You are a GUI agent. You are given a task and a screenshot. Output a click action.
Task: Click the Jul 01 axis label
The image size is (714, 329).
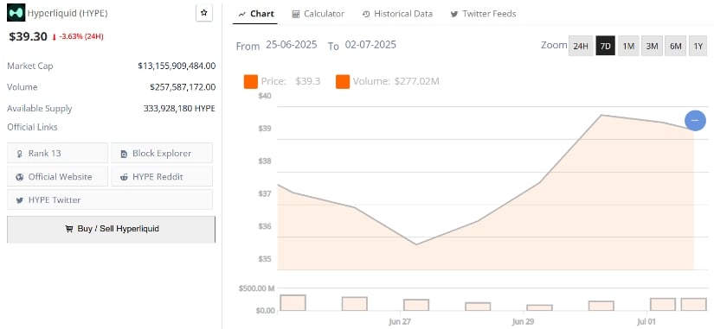click(646, 322)
